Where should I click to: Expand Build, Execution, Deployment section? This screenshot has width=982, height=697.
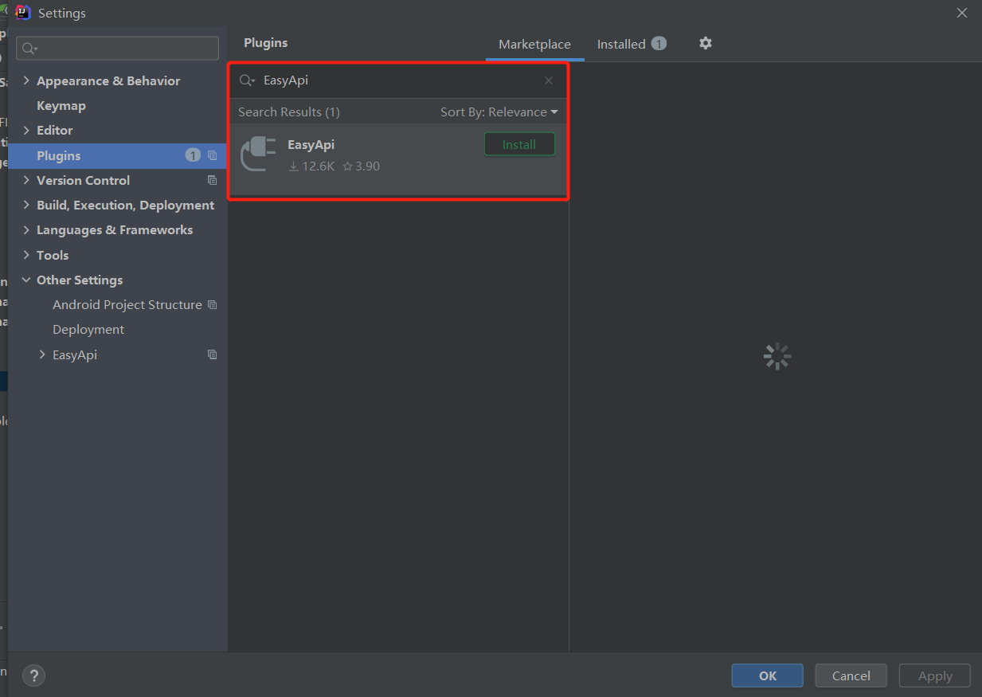coord(27,205)
